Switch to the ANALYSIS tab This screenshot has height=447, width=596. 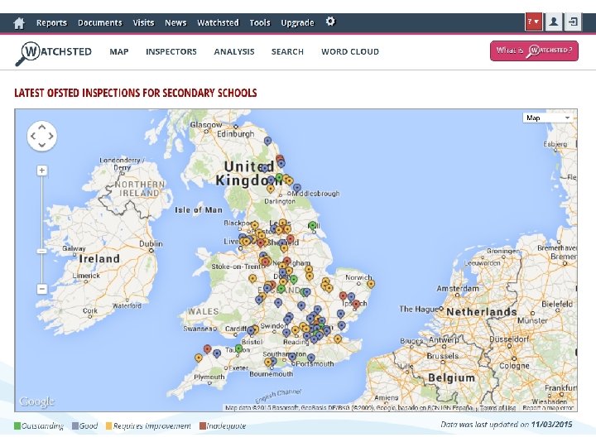tap(234, 51)
